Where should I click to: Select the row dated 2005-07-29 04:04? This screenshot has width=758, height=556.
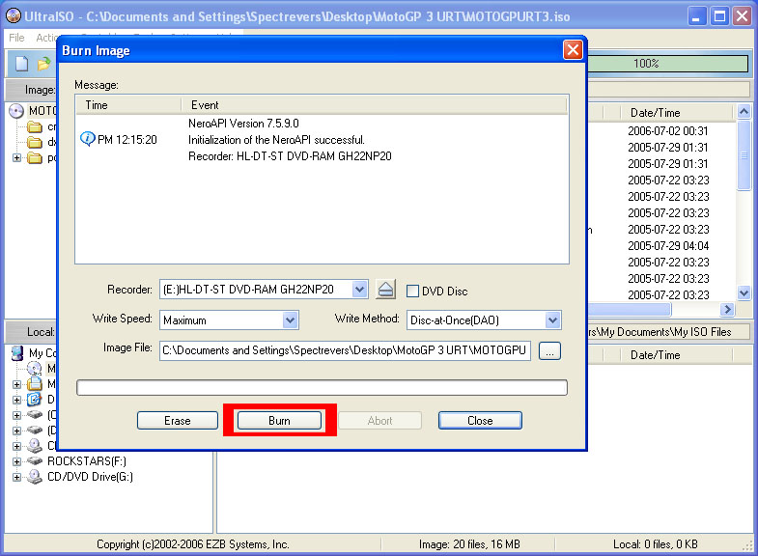(667, 246)
